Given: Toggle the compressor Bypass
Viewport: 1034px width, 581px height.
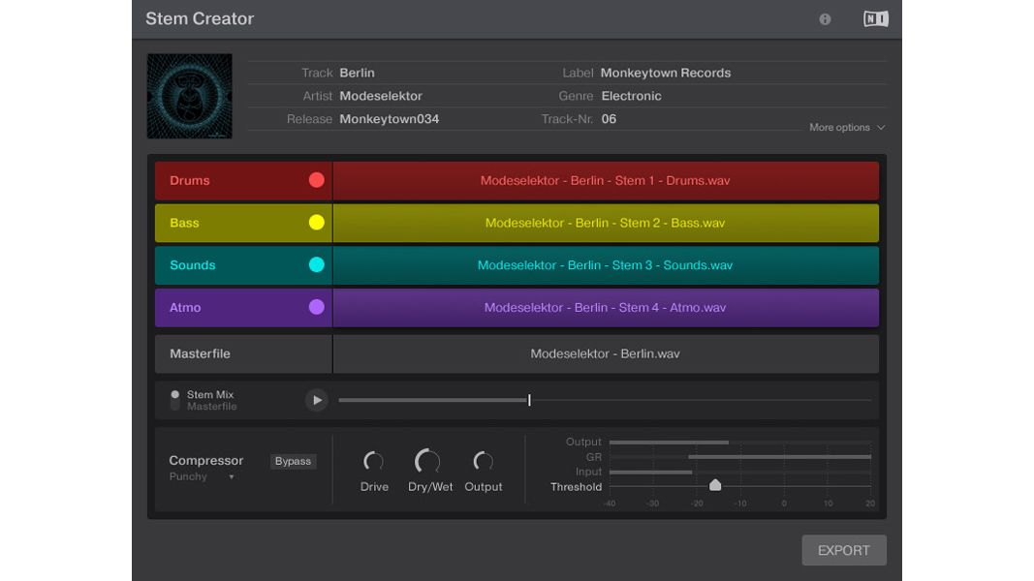Looking at the screenshot, I should (x=293, y=461).
